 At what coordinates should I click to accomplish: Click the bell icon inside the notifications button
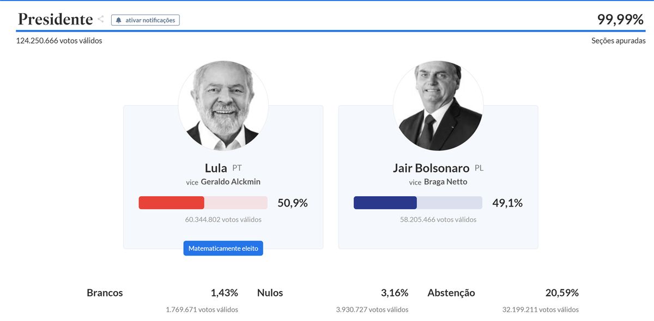[x=118, y=20]
